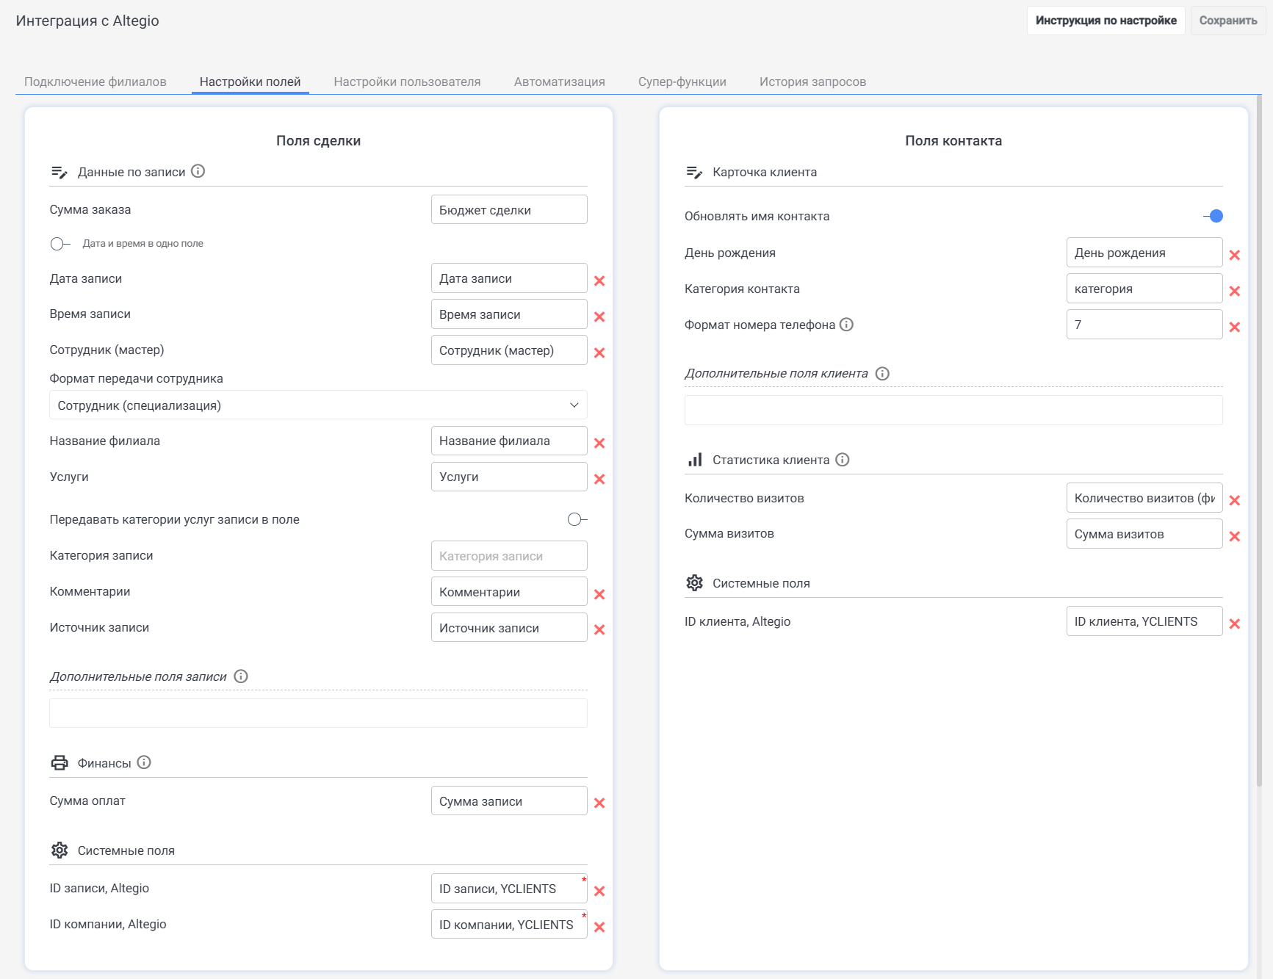Switch to Подключение филиалов tab
Screen dimensions: 1273x979
point(95,82)
